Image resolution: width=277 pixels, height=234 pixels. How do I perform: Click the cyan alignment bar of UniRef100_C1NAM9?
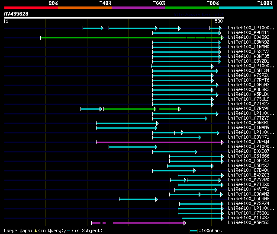click(127, 128)
